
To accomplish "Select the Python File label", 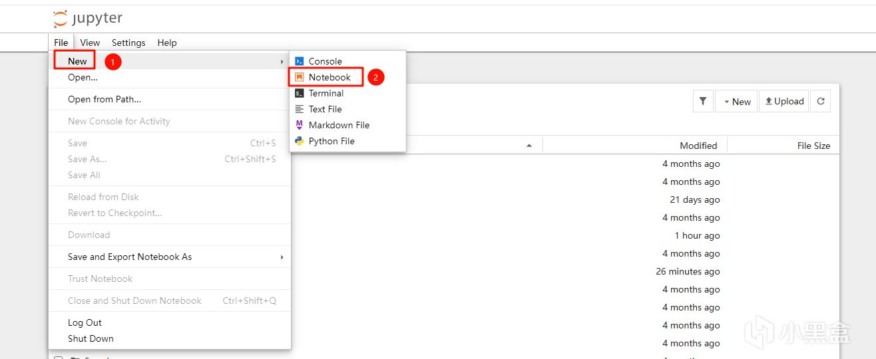I will (331, 141).
